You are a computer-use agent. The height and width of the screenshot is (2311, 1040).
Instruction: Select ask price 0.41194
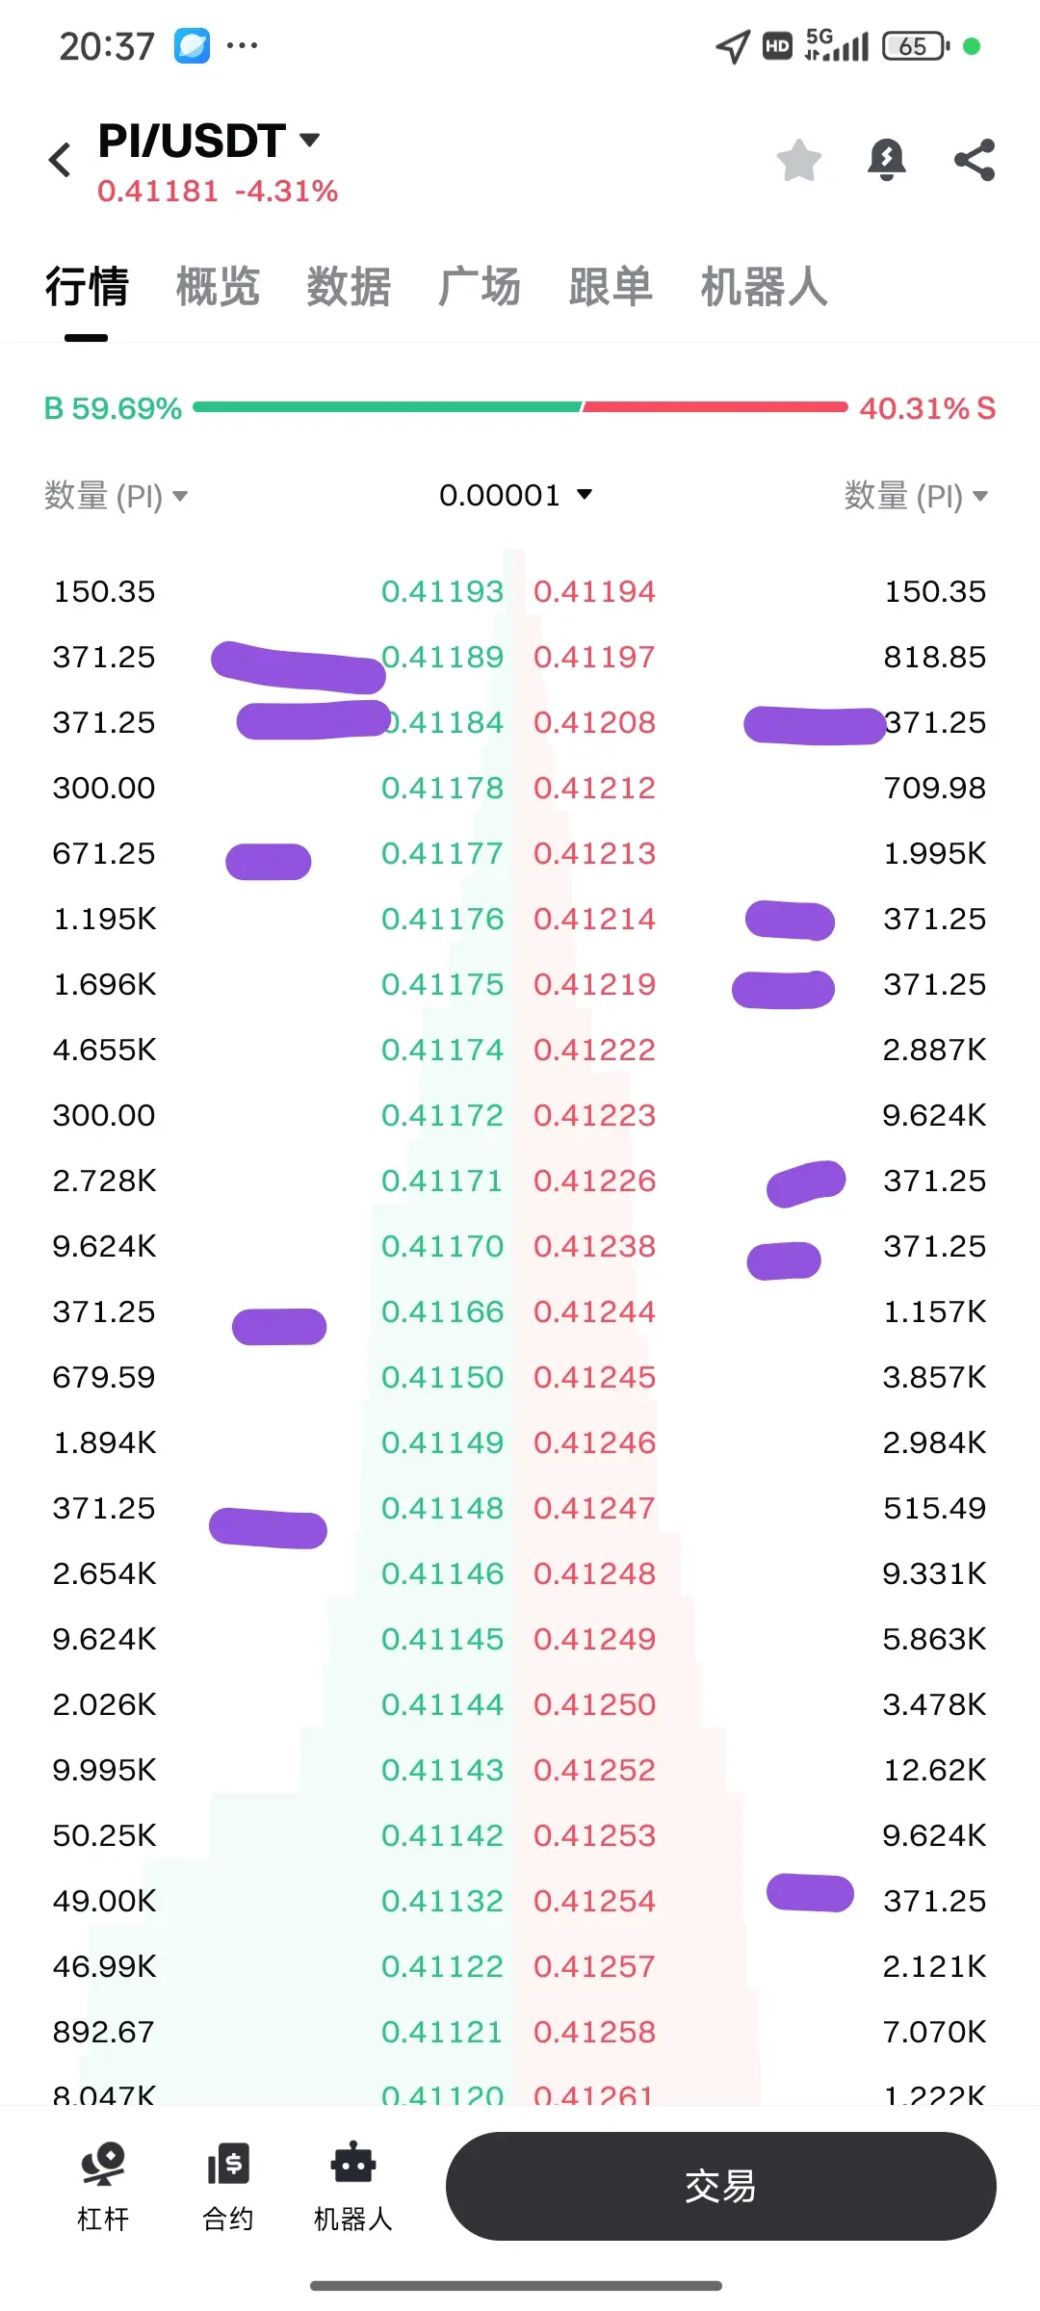[x=594, y=591]
